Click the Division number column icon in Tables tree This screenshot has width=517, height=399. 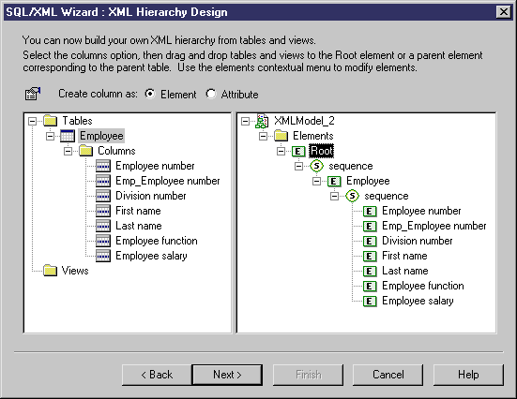tap(103, 196)
